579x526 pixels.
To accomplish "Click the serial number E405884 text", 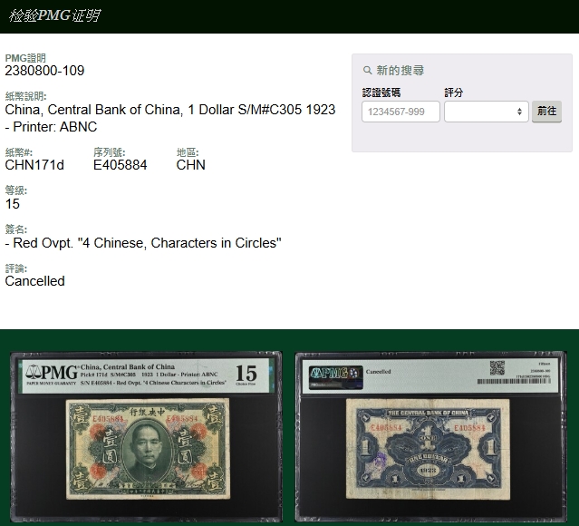I will tap(120, 165).
